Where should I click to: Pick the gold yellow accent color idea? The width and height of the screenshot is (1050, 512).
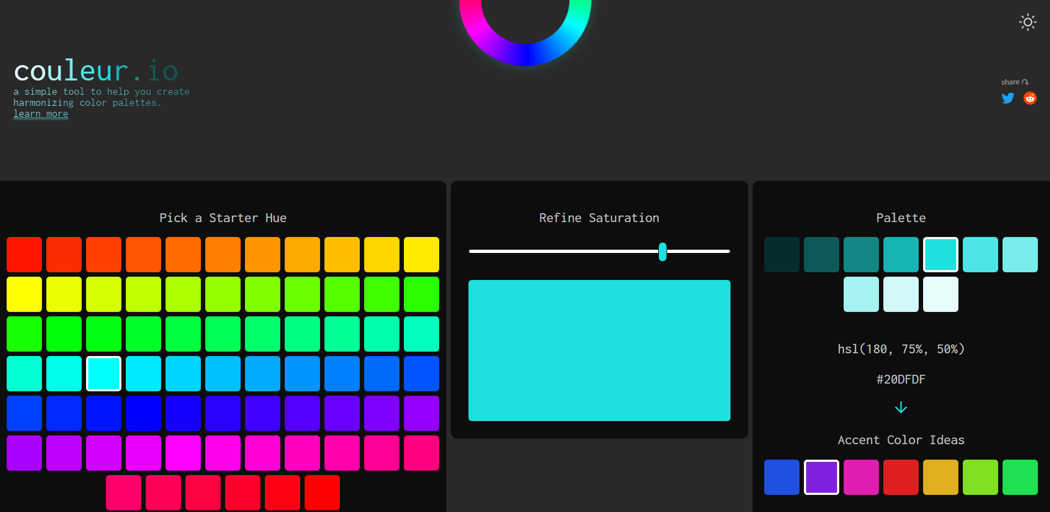tap(941, 477)
